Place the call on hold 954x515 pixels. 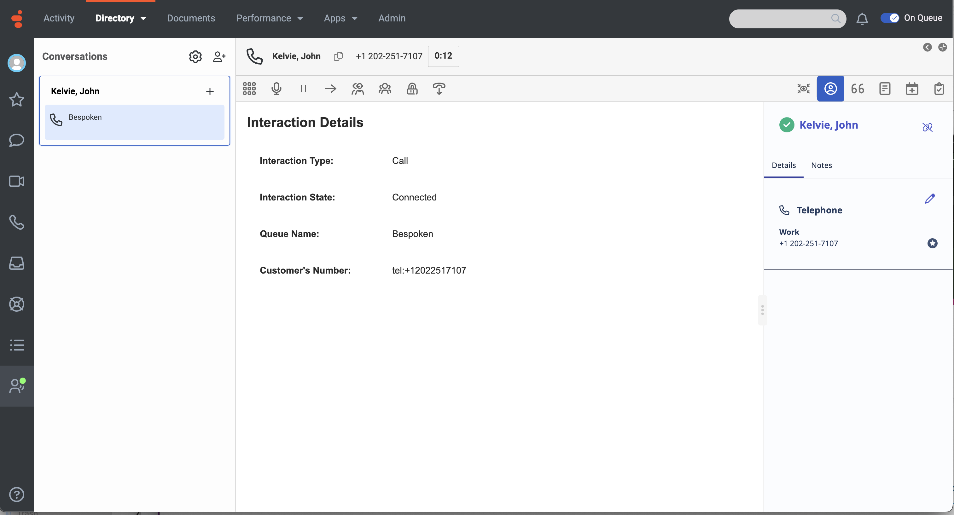point(304,89)
